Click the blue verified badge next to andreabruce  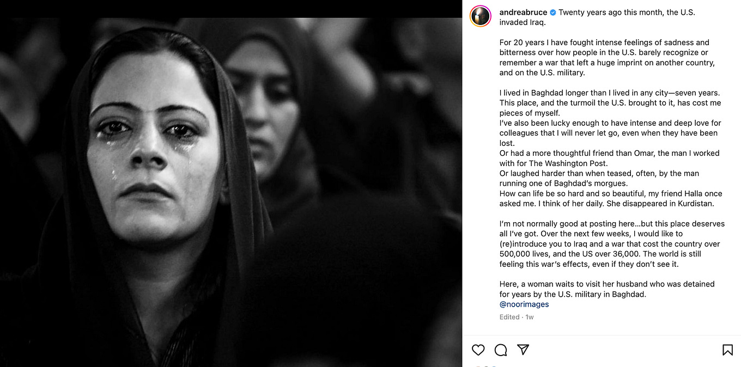(552, 13)
